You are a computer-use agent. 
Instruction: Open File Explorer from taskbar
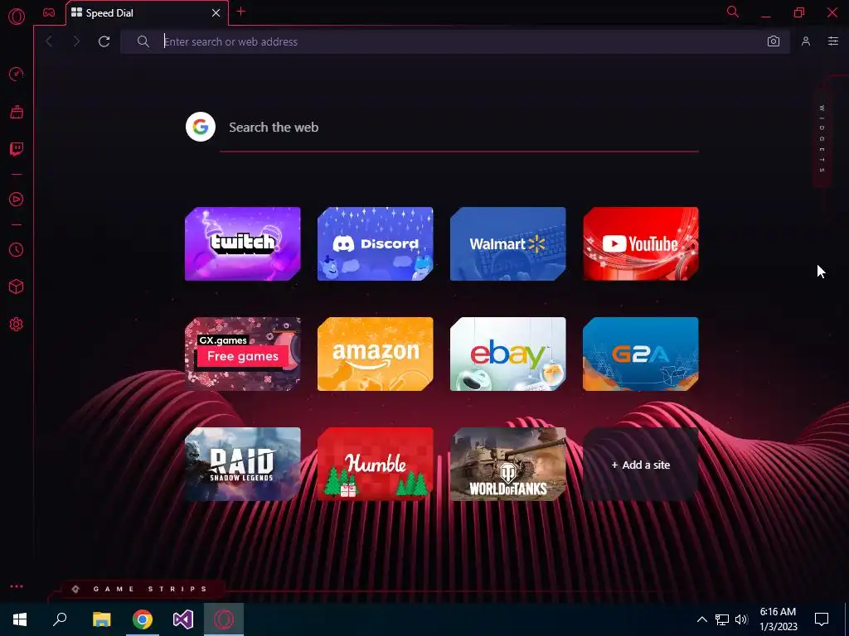(x=101, y=619)
